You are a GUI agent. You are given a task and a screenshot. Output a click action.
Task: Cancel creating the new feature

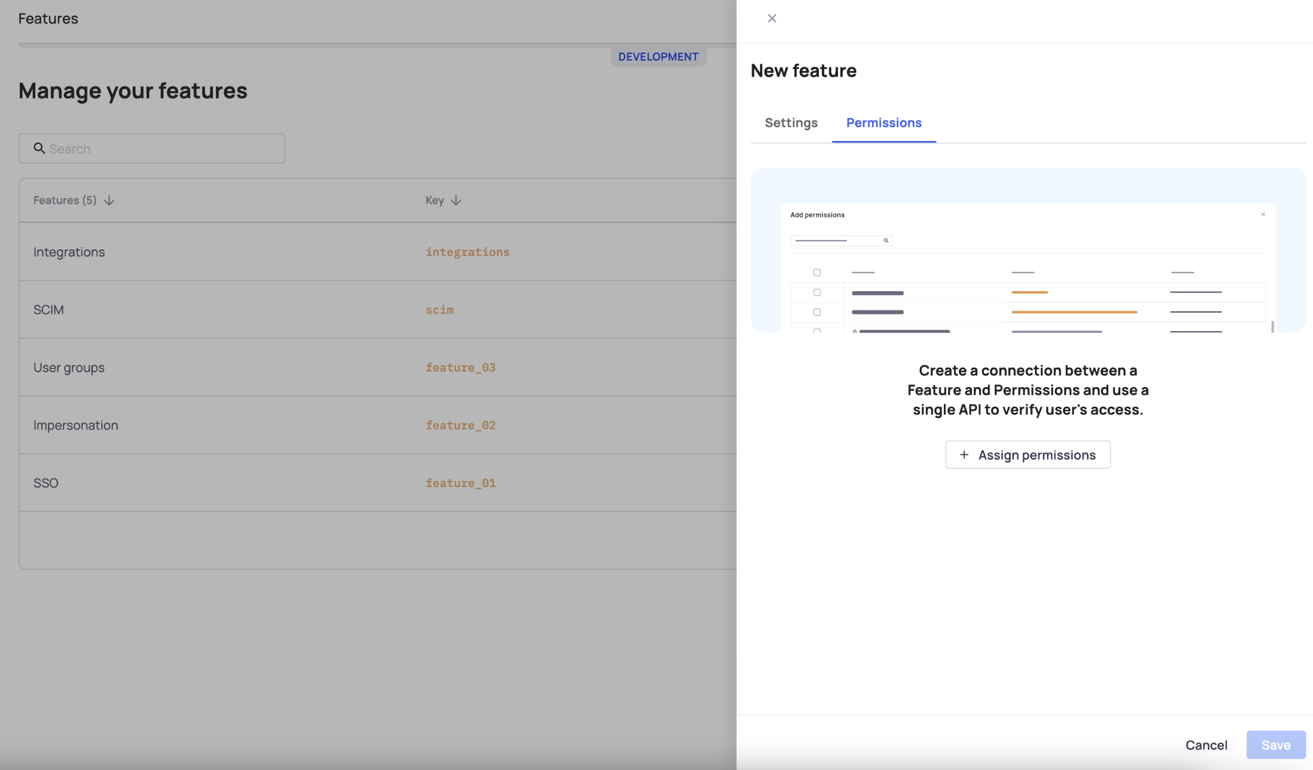click(x=1206, y=745)
